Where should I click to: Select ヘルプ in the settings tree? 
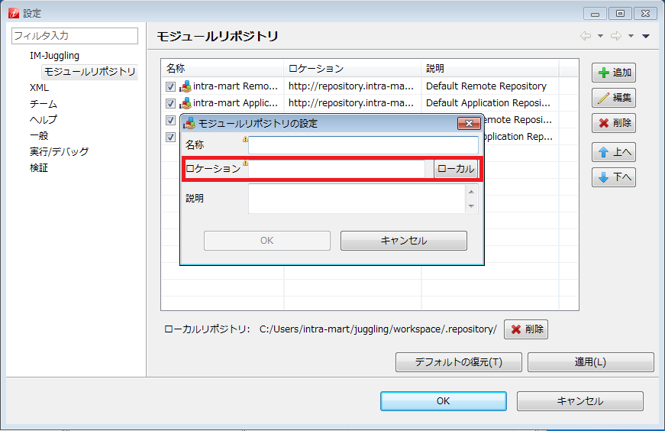click(44, 120)
